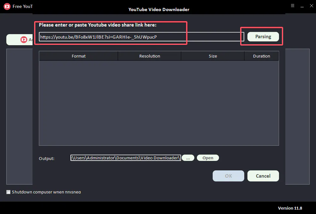The height and width of the screenshot is (214, 316).
Task: Click the YouTube Video Downloader title
Action: pyautogui.click(x=159, y=9)
